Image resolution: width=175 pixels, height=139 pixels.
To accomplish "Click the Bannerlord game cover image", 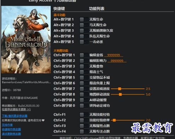I will [26, 40].
